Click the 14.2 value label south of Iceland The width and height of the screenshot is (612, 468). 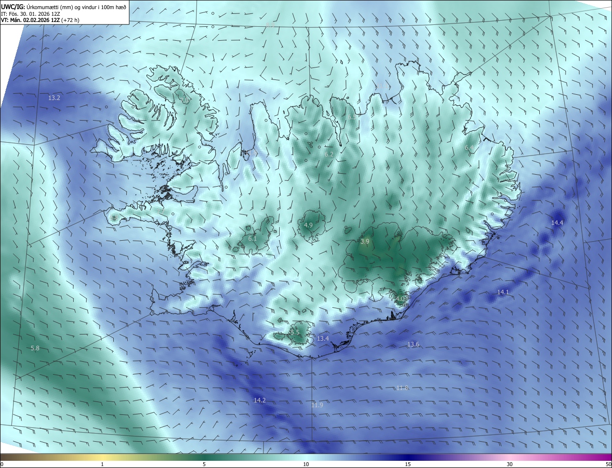click(260, 400)
